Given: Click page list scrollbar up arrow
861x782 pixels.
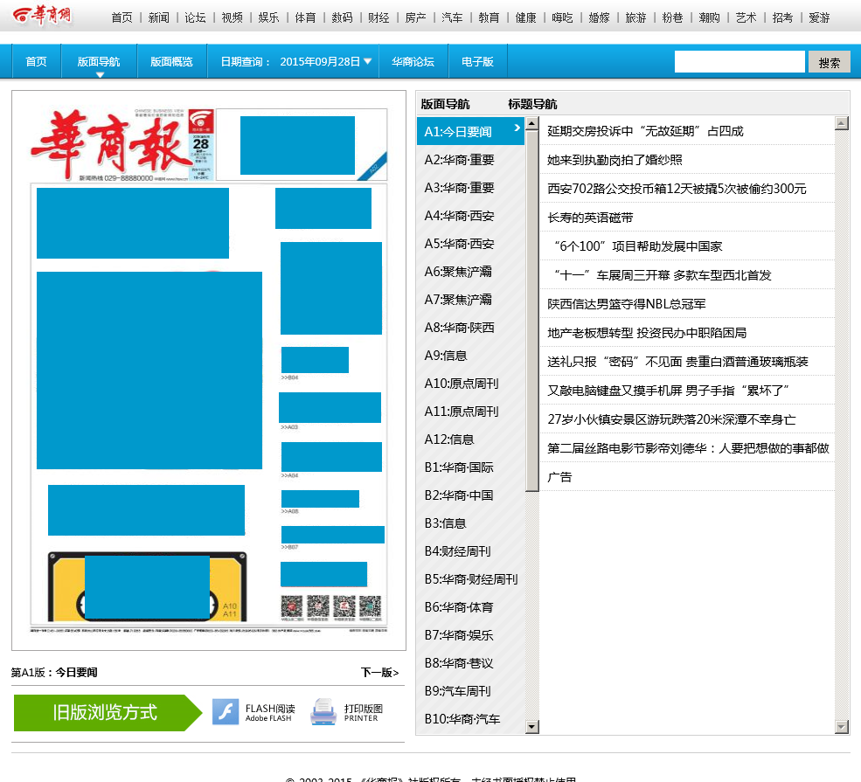Looking at the screenshot, I should [531, 123].
